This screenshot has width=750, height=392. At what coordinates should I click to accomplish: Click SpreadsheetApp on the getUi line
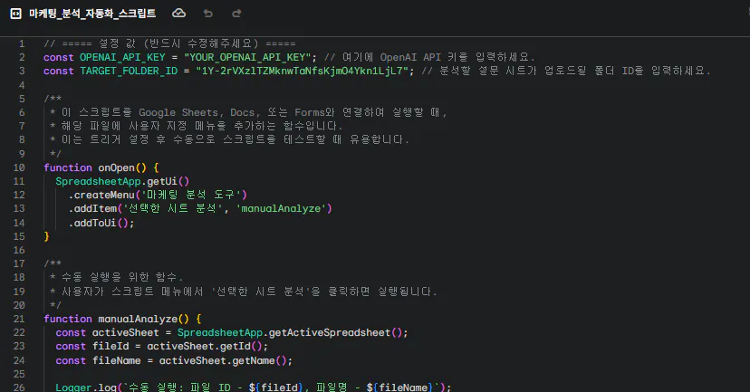point(98,182)
